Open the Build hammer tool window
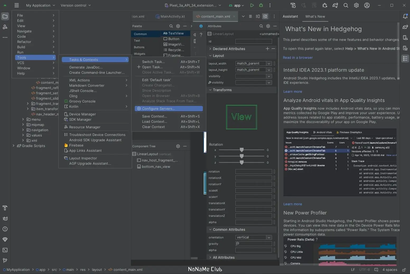This screenshot has width=410, height=274. (x=5, y=208)
